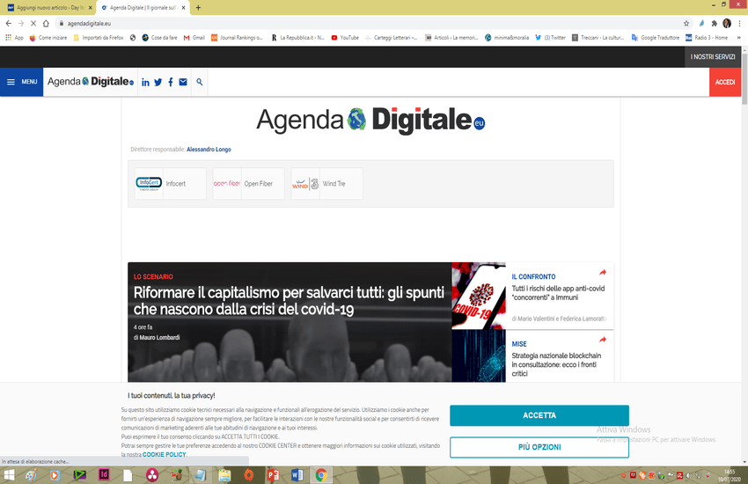The height and width of the screenshot is (484, 748).
Task: Open the 'Importati da Firefox' bookmarks folder
Action: pyautogui.click(x=99, y=38)
